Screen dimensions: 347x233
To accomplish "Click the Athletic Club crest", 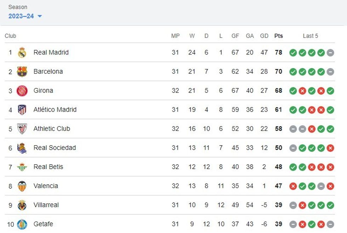I will [22, 129].
